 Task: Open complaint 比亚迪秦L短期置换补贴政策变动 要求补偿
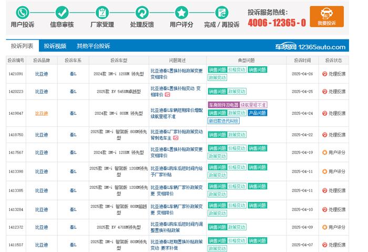pyautogui.click(x=177, y=245)
